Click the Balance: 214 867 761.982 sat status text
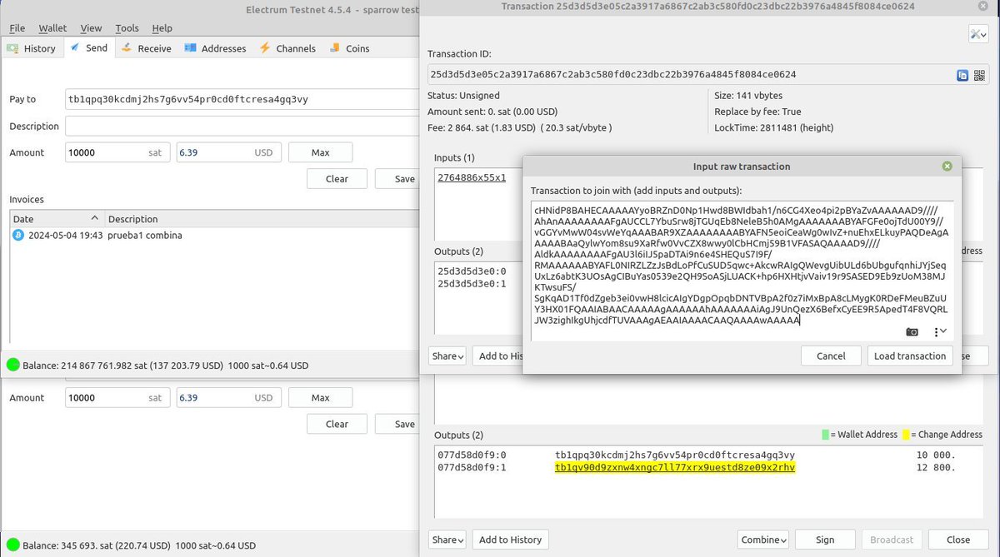 tap(166, 366)
